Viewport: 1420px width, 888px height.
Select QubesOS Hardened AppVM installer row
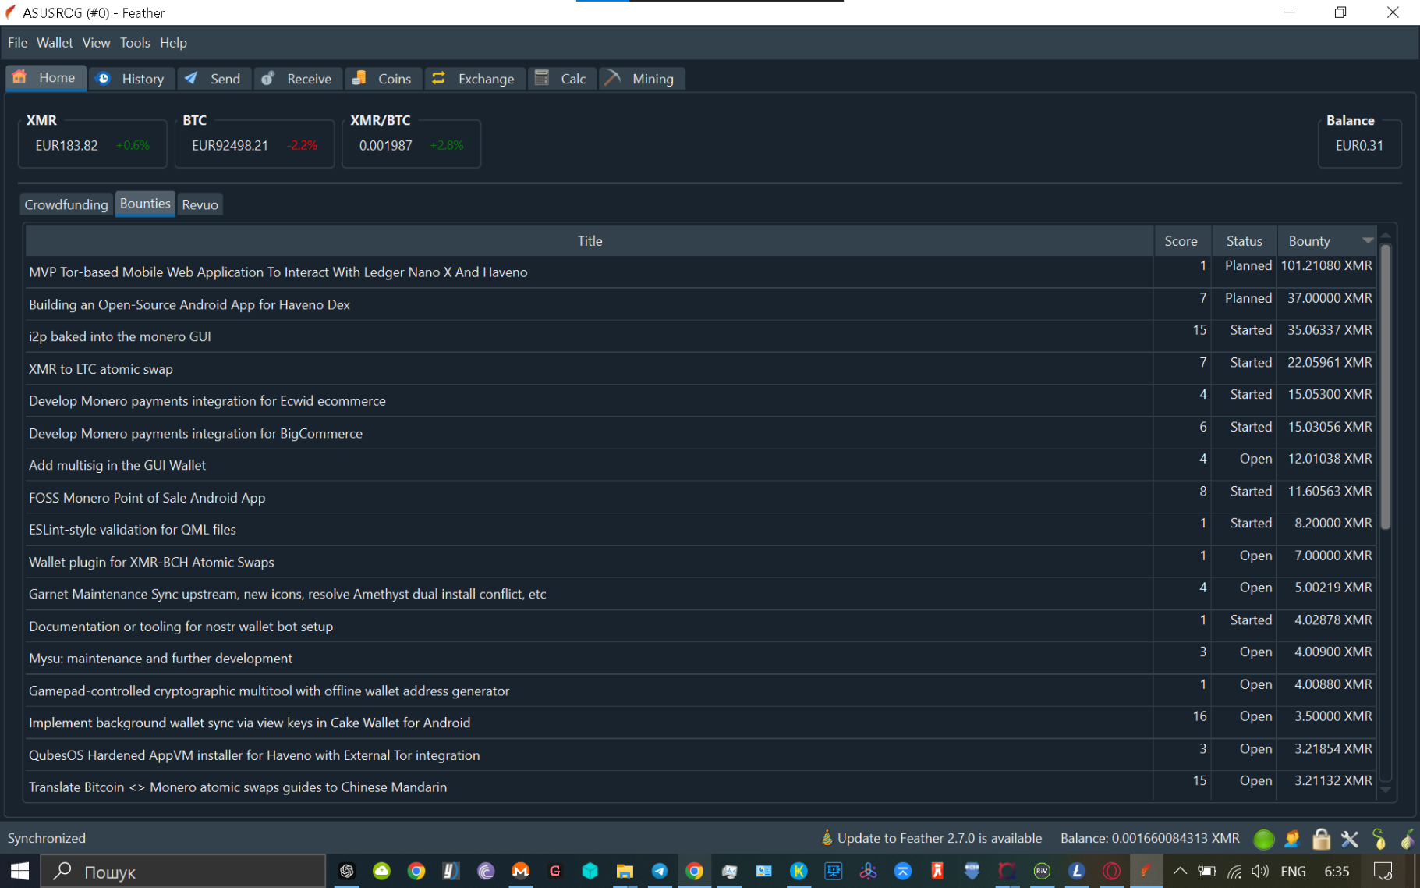700,755
